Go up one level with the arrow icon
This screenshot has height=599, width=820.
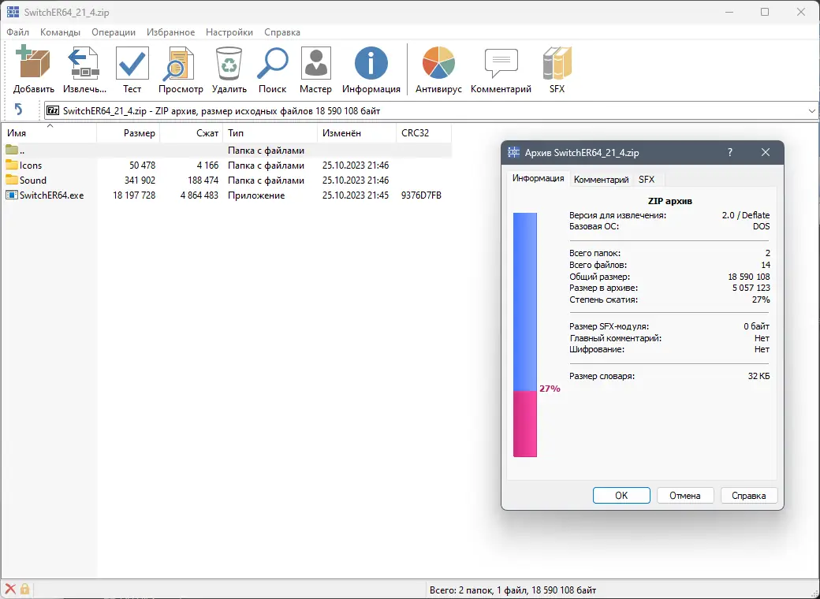(x=18, y=110)
